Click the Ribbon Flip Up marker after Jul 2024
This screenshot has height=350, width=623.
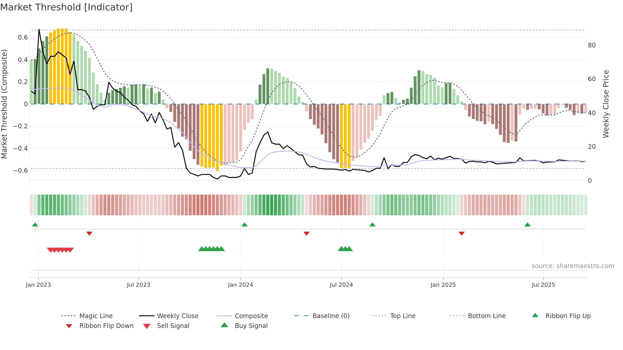[x=372, y=225]
